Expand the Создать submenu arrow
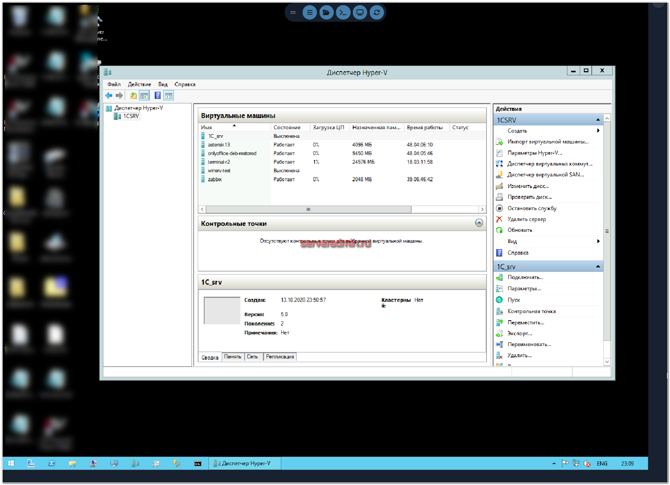The image size is (670, 485). tap(598, 131)
